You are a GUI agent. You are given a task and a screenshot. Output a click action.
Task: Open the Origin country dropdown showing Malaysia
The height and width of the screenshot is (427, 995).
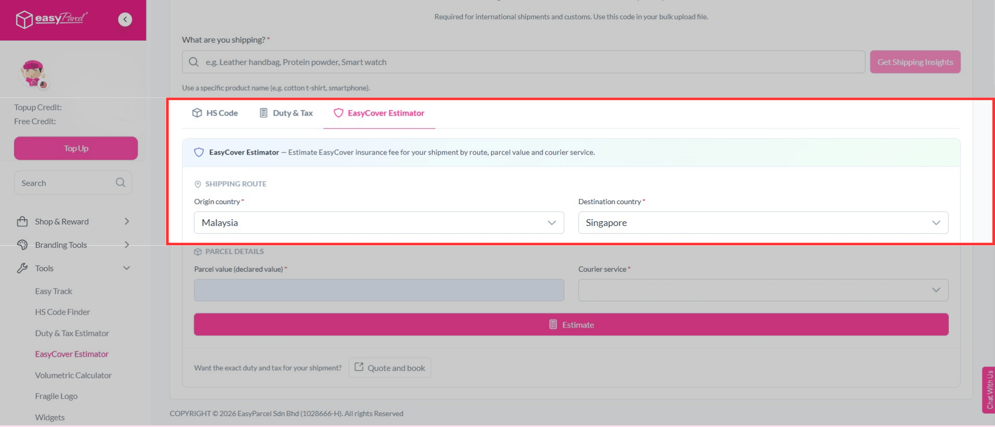tap(379, 222)
